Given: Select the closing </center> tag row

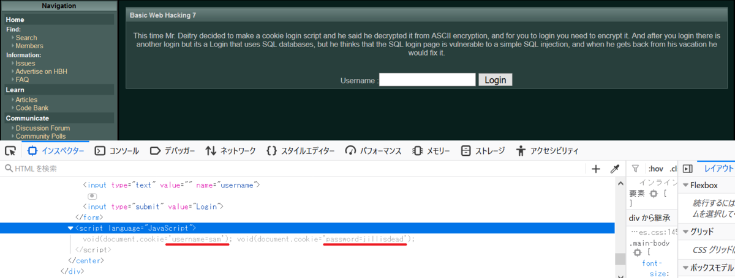Looking at the screenshot, I should [x=85, y=260].
